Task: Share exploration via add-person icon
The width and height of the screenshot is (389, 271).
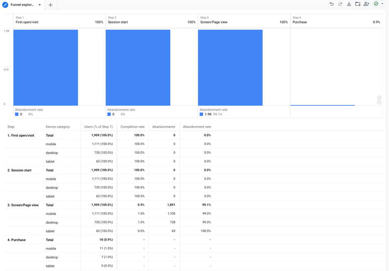Action: [366, 4]
